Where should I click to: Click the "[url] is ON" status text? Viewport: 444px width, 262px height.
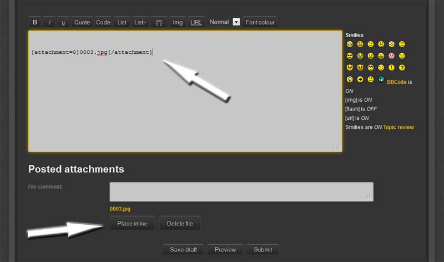click(357, 118)
